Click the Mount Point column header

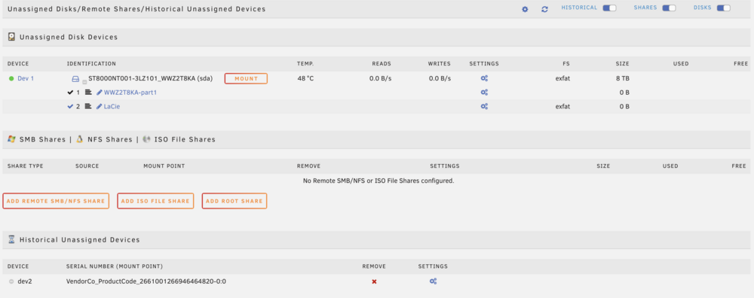164,166
